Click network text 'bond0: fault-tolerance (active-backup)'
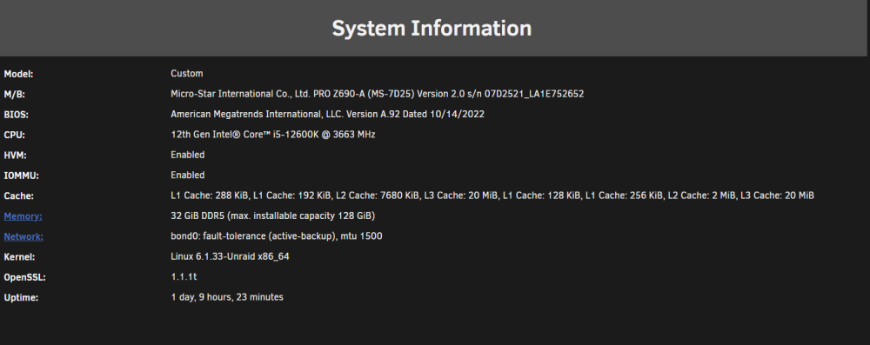Screen dimensions: 870x345 (x=252, y=236)
